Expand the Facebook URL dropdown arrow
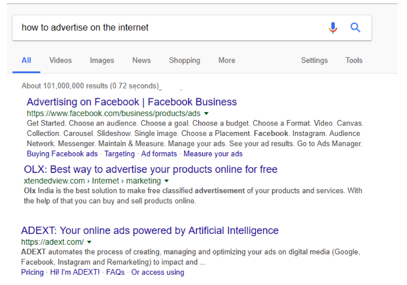Viewport: 407px width, 285px height. (207, 113)
